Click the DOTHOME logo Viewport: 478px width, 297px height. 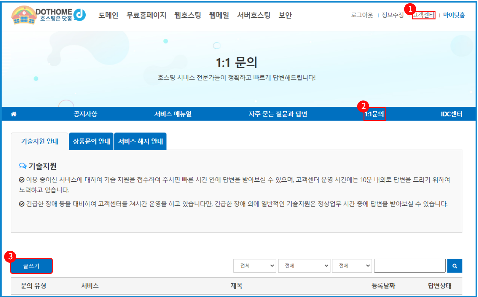[48, 15]
